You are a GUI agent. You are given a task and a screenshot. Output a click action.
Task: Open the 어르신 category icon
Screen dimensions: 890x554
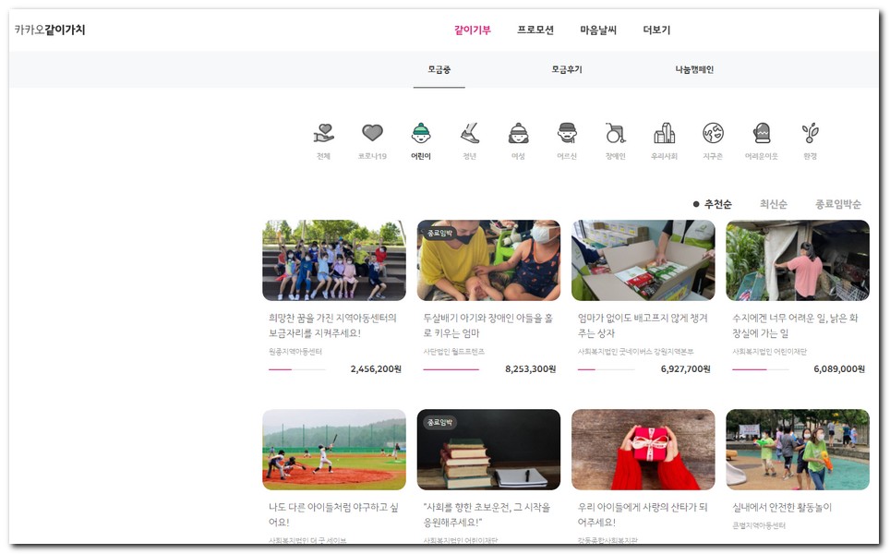(x=567, y=134)
